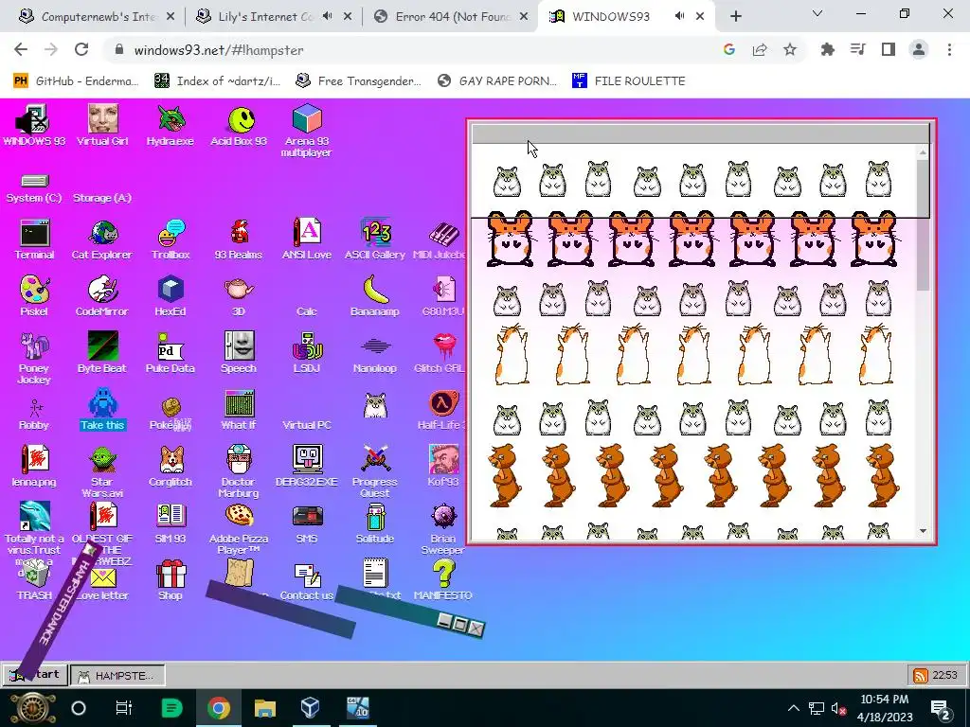Open Doctor Marburg icon
The width and height of the screenshot is (970, 727).
[x=239, y=471]
